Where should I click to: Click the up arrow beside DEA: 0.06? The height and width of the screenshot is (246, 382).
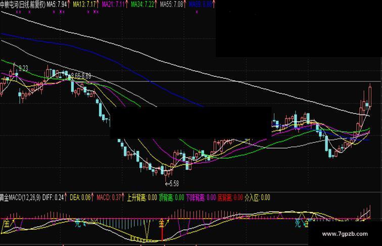pos(92,198)
